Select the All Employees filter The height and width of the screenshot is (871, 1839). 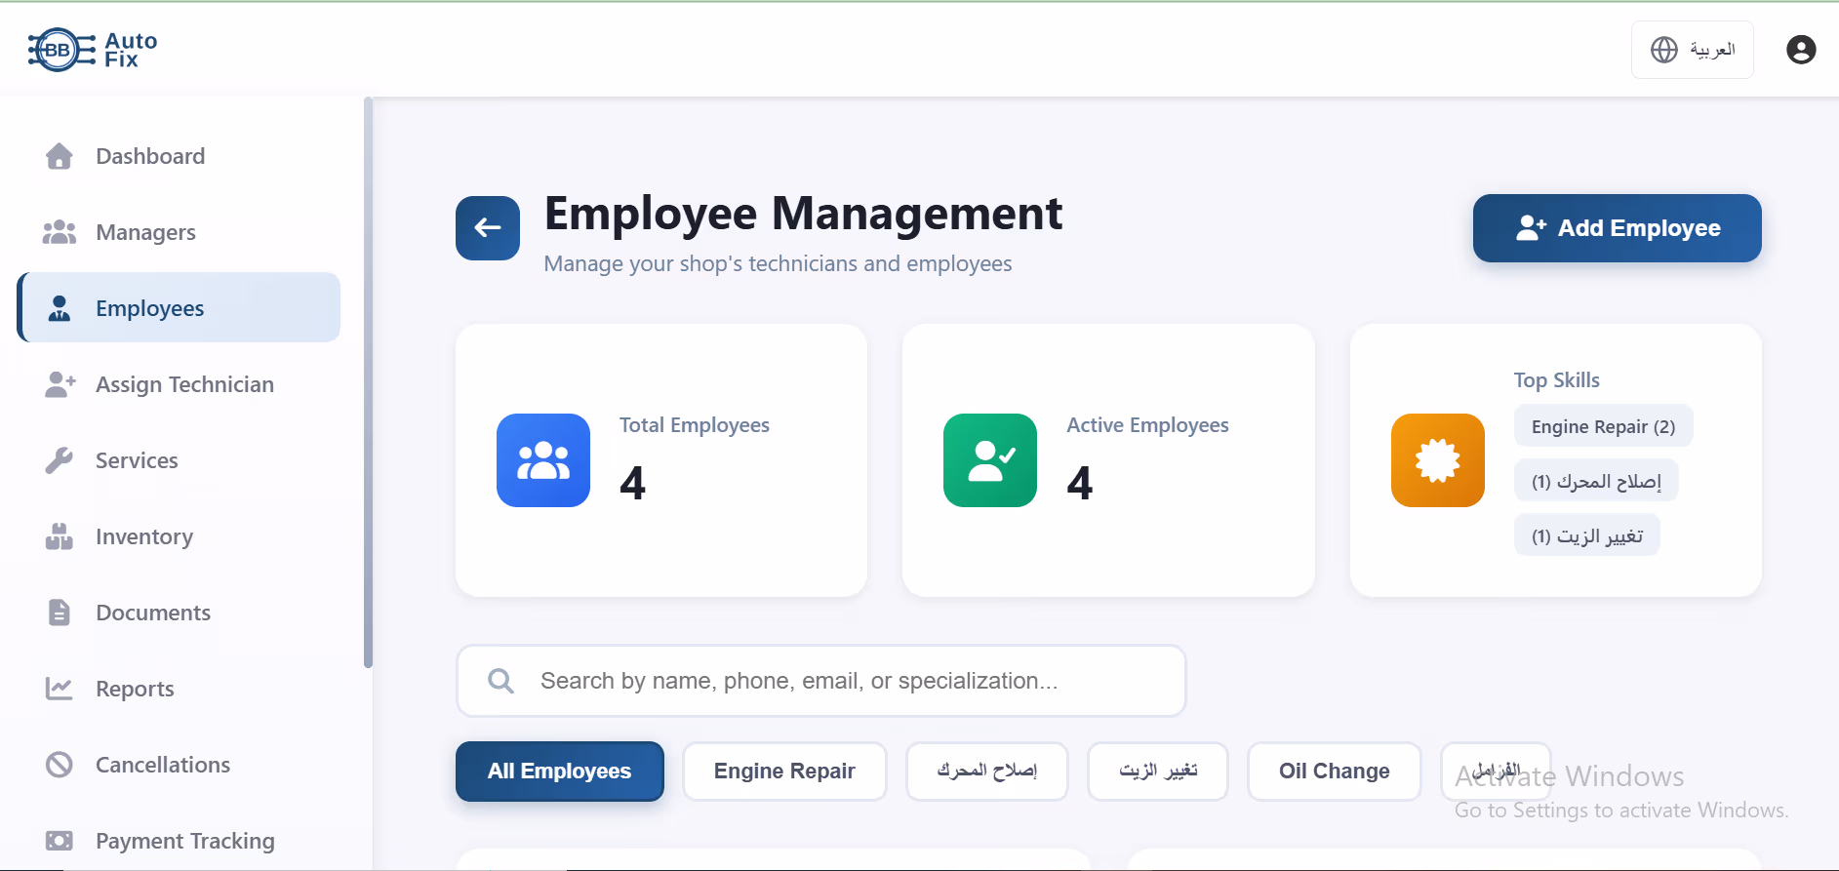[560, 772]
